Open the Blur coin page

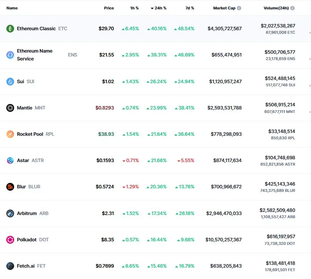click(22, 187)
